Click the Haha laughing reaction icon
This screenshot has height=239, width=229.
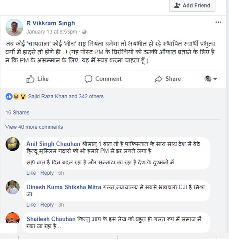tap(16, 96)
